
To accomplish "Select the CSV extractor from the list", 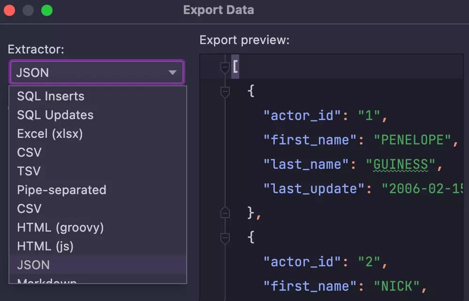I will 29,152.
